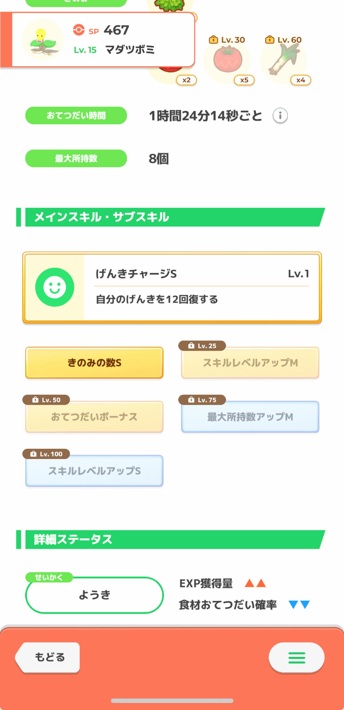The height and width of the screenshot is (710, 344).
Task: Tap locked おてつだいボーナス sub skill
Action: click(94, 416)
